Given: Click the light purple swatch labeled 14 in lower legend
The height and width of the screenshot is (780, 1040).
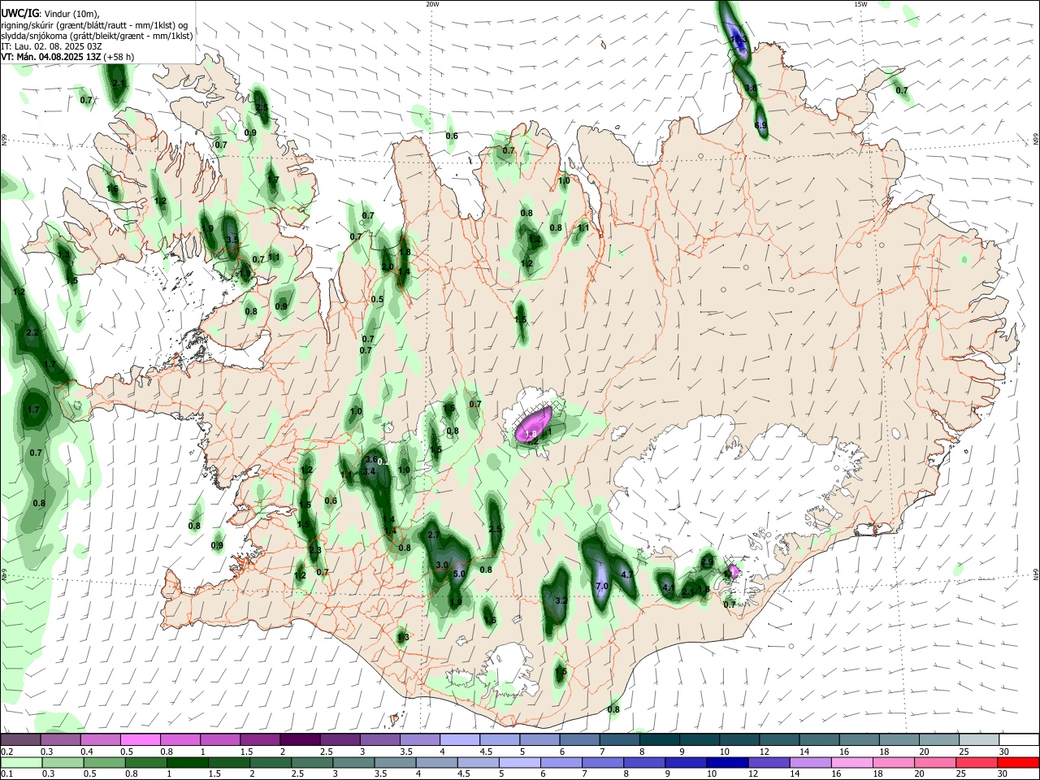Looking at the screenshot, I should click(x=809, y=762).
